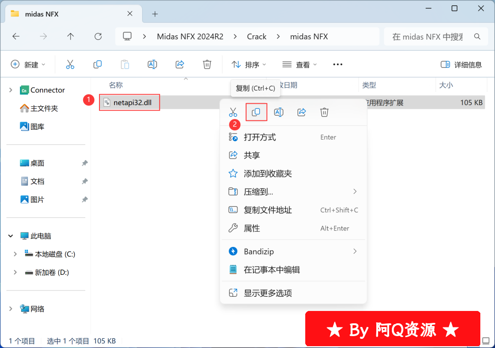
Task: Click the Share icon in the context menu top row
Action: point(302,112)
